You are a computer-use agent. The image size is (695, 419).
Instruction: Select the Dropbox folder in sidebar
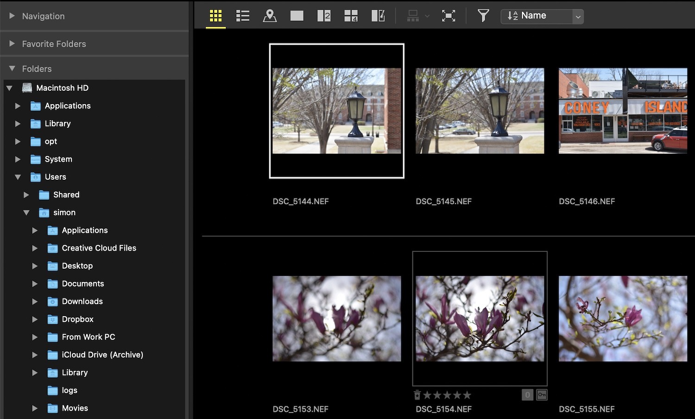77,319
